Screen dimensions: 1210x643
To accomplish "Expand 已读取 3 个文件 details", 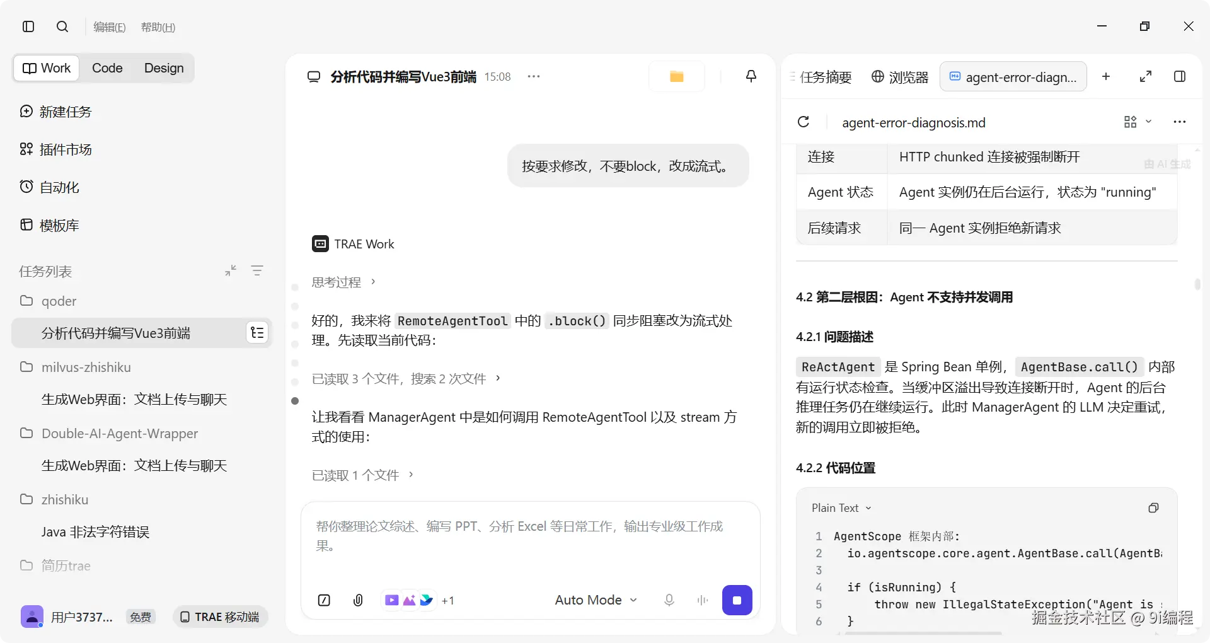I will (x=406, y=378).
